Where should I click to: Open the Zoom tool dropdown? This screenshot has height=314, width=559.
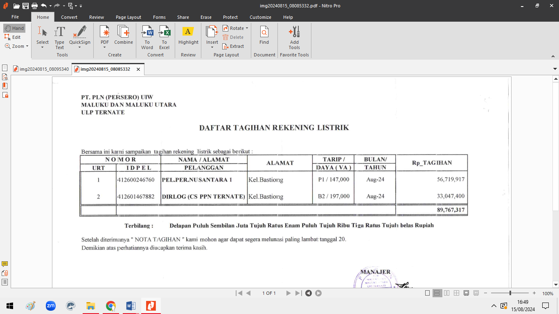click(16, 46)
